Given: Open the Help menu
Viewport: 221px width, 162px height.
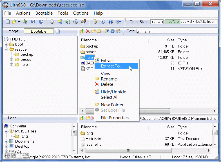Looking at the screenshot, I should [98, 13].
